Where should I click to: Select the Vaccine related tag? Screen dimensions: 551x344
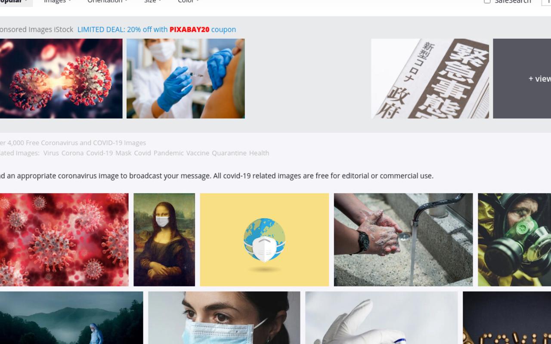click(x=198, y=153)
